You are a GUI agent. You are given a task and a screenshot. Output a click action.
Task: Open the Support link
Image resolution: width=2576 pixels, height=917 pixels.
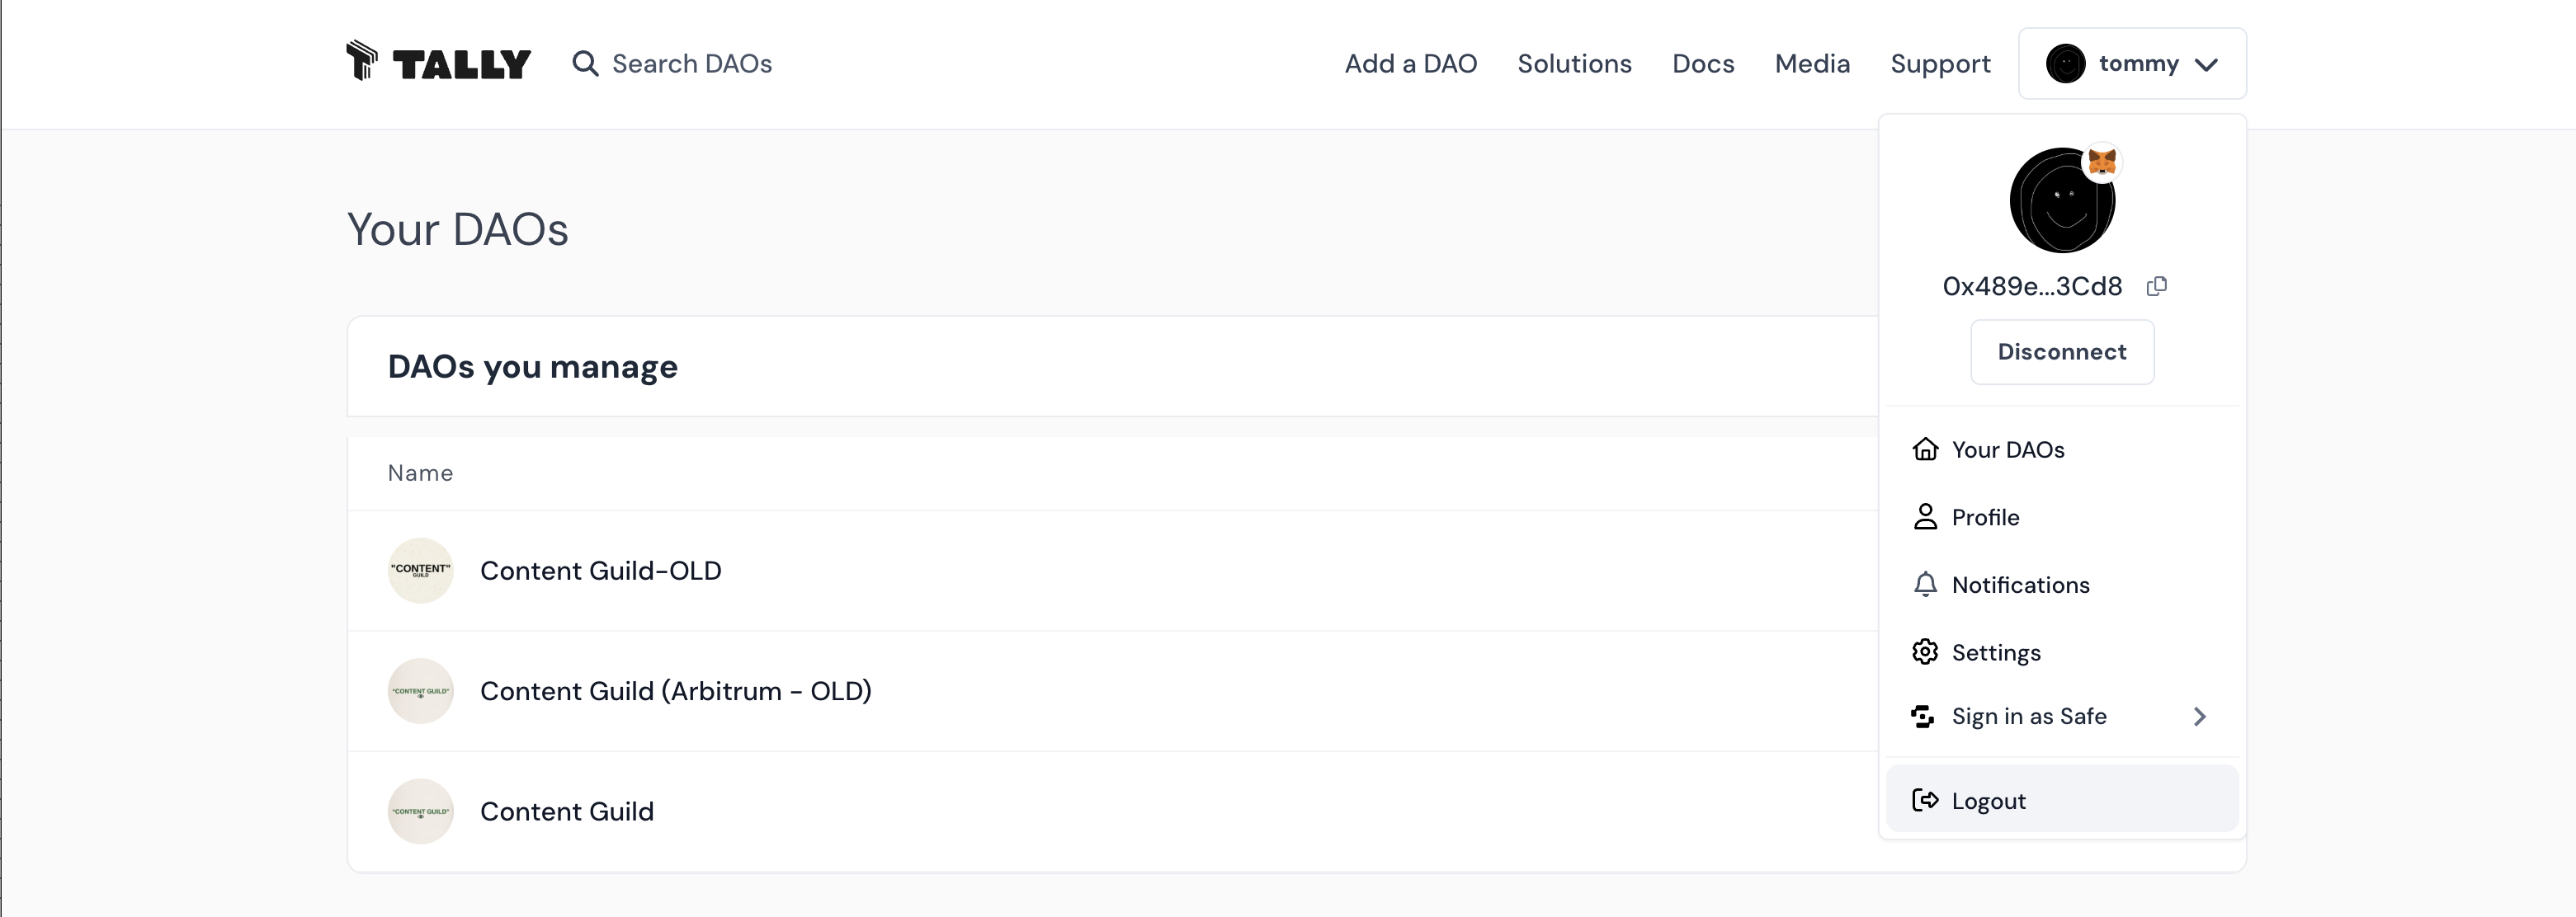click(x=1940, y=64)
